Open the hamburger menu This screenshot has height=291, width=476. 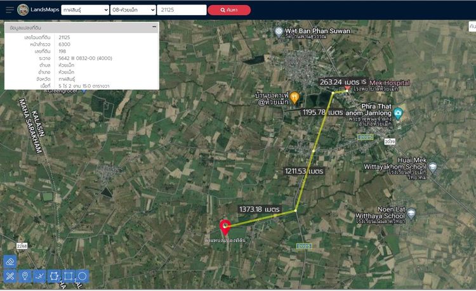(x=10, y=10)
